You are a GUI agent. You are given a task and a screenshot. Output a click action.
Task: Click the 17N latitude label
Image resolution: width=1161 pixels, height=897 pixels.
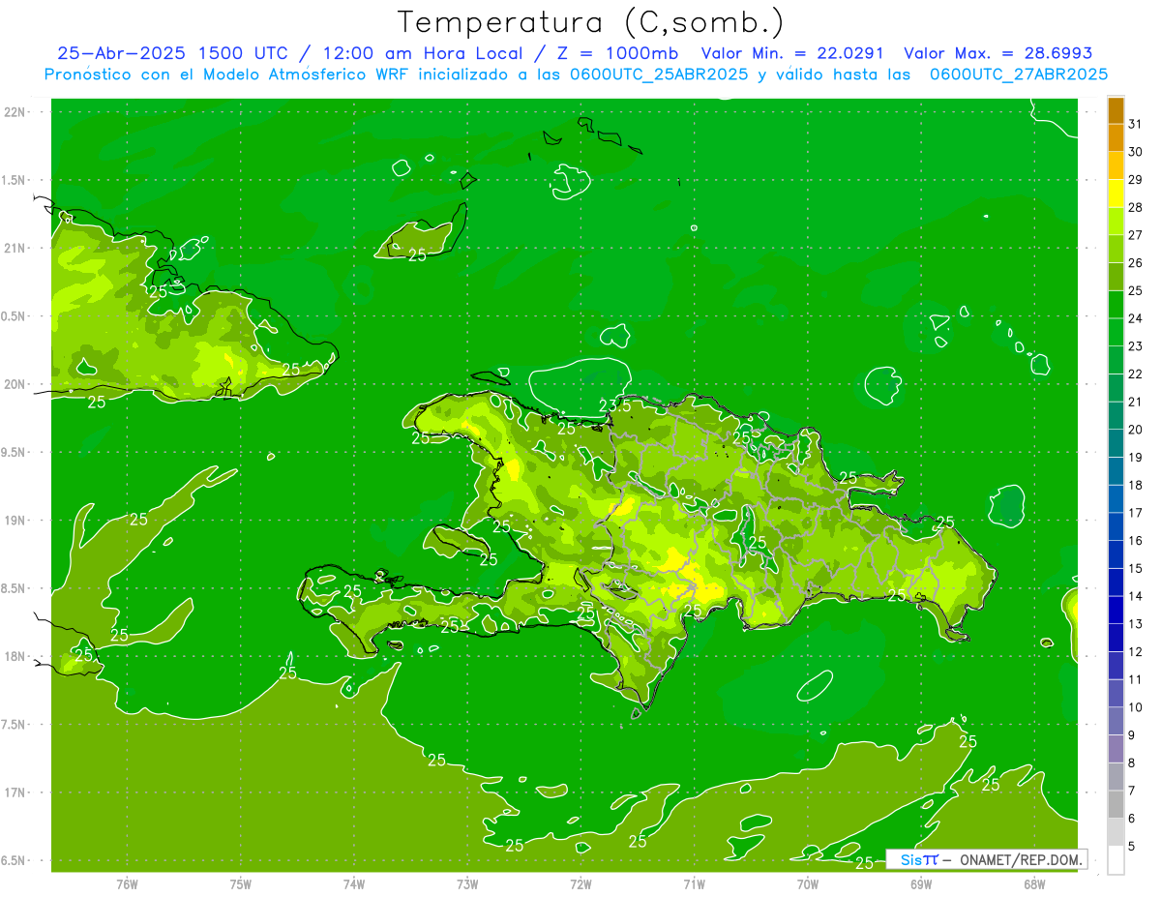click(15, 792)
